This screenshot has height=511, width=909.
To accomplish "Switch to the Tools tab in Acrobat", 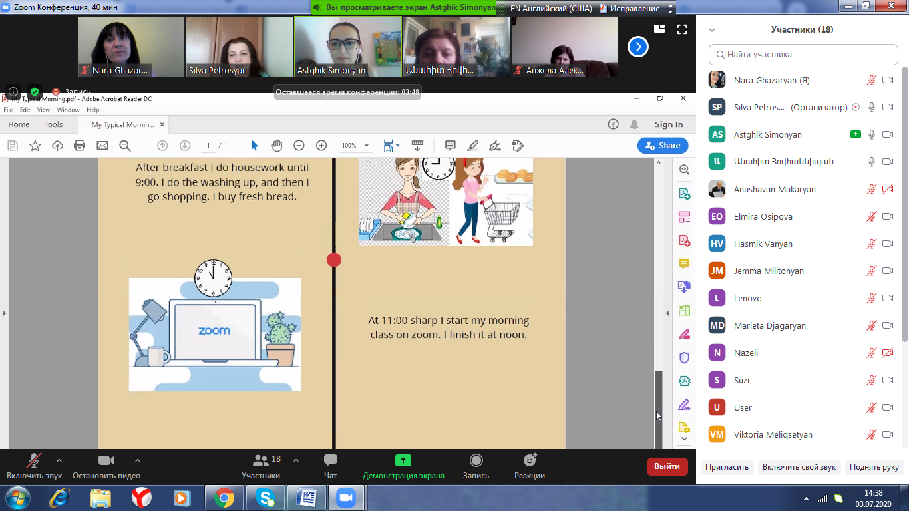I will [x=54, y=124].
